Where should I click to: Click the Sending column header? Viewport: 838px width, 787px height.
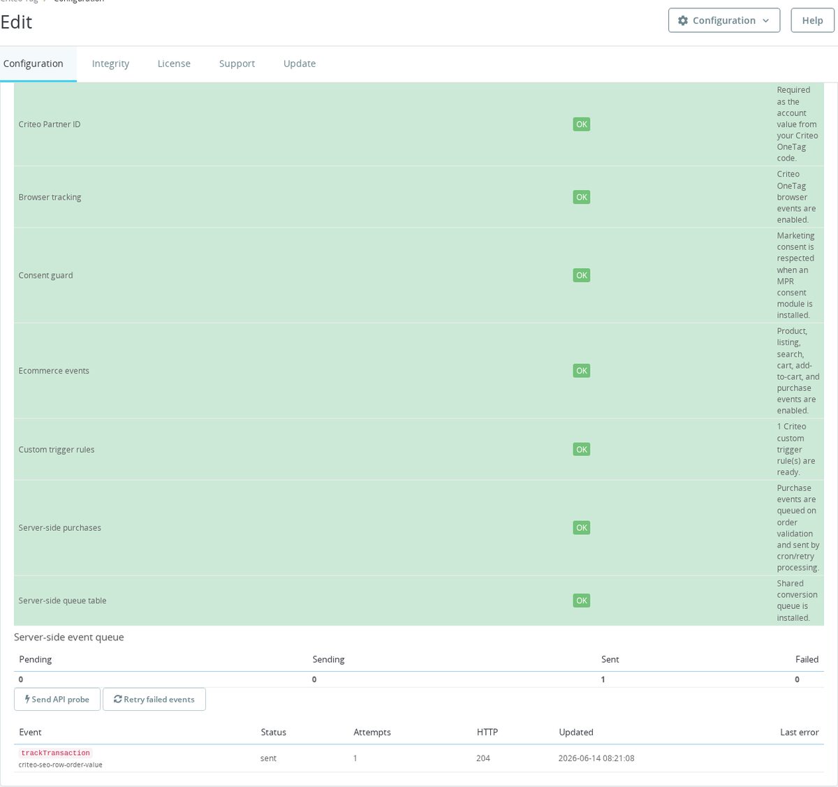pyautogui.click(x=328, y=659)
